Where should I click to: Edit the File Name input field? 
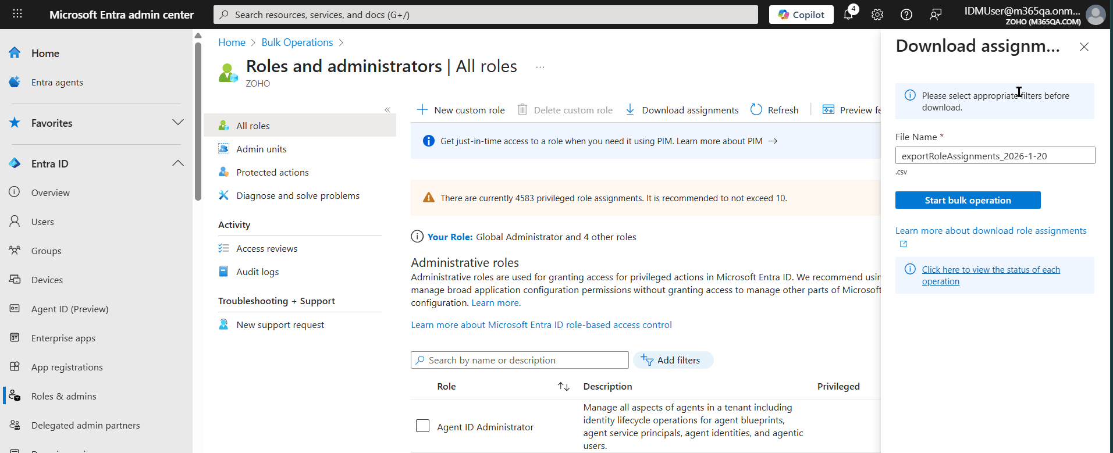coord(995,155)
